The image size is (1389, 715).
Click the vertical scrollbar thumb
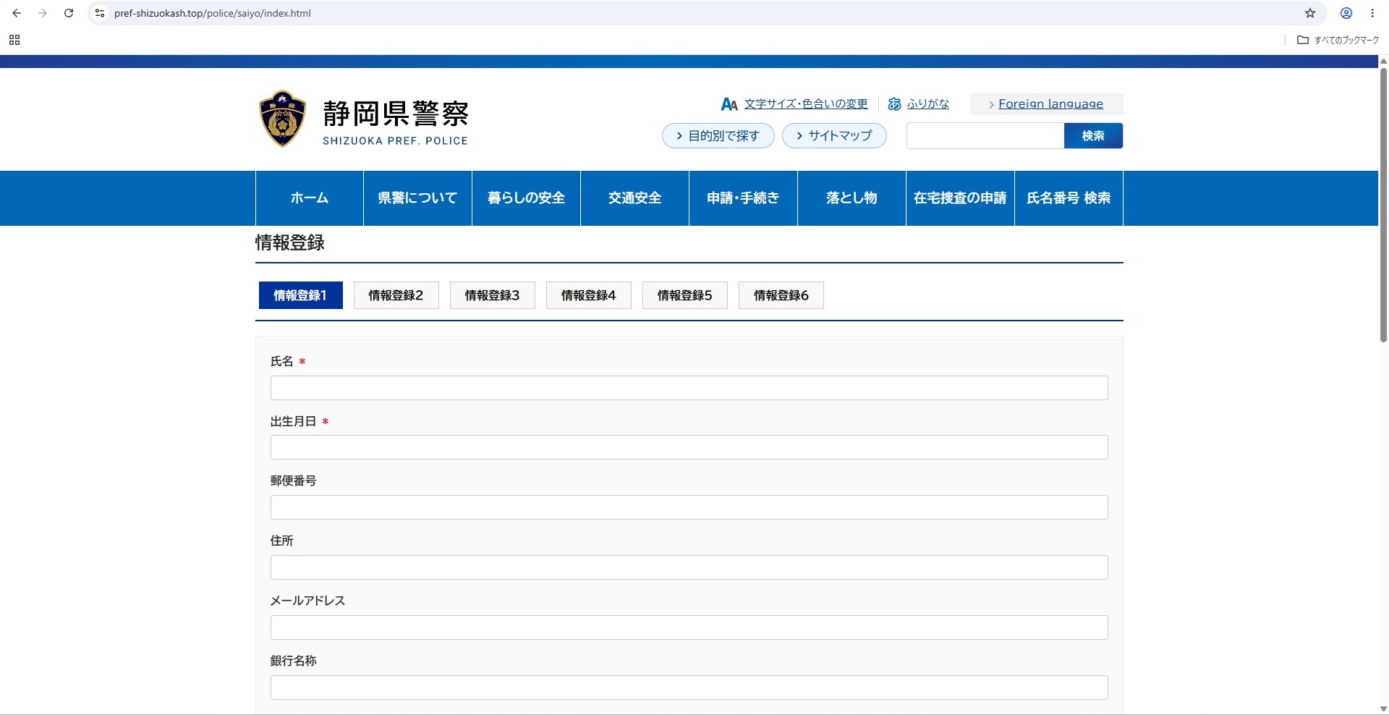1383,205
